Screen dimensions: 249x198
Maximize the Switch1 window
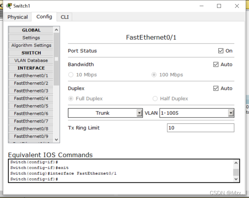tap(219, 6)
